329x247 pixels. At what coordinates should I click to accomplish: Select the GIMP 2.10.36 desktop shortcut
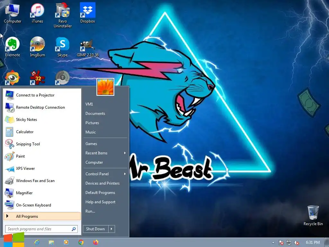[x=87, y=48]
